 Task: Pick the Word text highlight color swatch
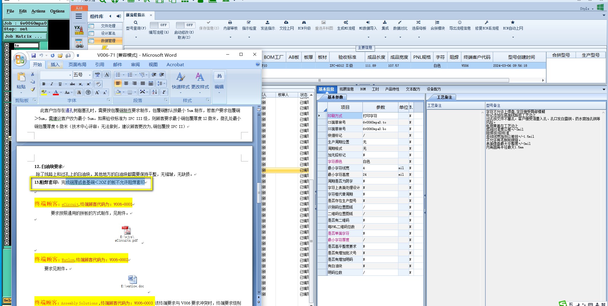(x=44, y=92)
